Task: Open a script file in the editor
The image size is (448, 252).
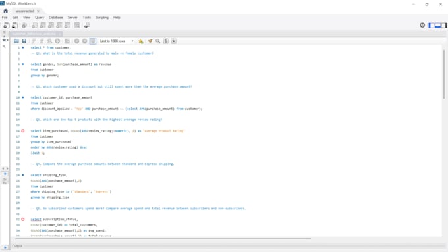Action: [x=16, y=41]
